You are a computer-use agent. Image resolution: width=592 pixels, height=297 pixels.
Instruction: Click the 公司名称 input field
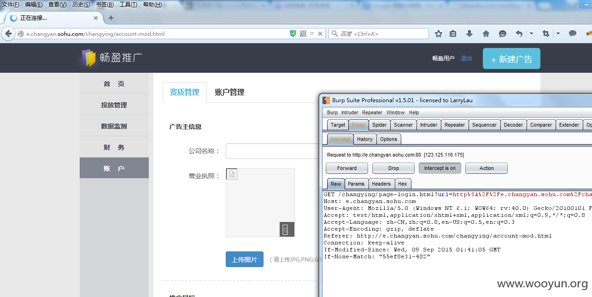click(x=272, y=151)
